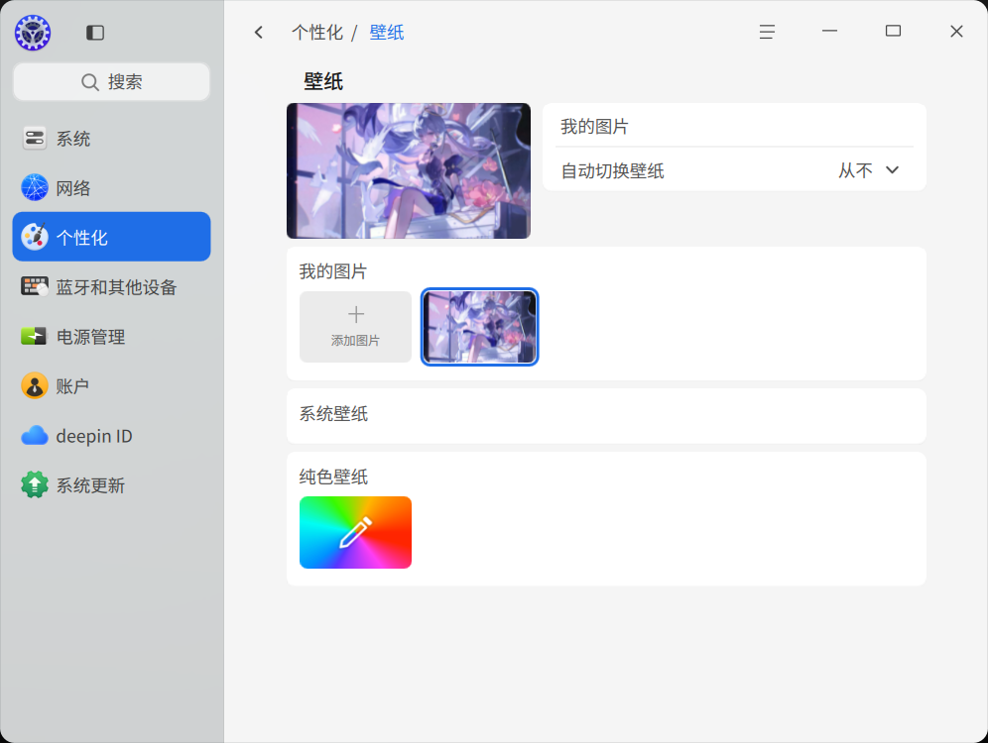Click the 搜索 input field
This screenshot has height=743, width=988.
point(111,82)
